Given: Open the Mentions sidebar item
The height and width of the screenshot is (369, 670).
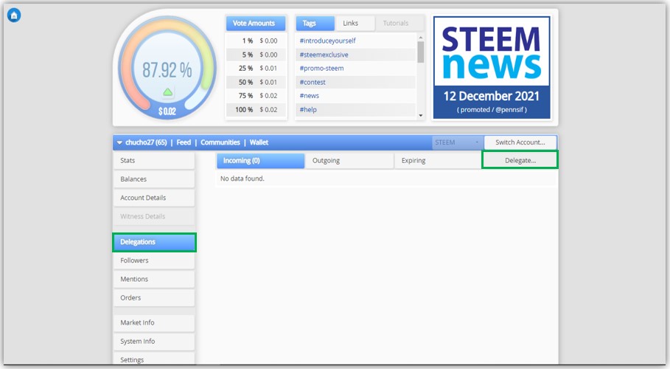Looking at the screenshot, I should pos(154,279).
